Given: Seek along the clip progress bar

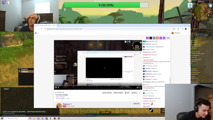Looking at the screenshot, I should click(98, 85).
